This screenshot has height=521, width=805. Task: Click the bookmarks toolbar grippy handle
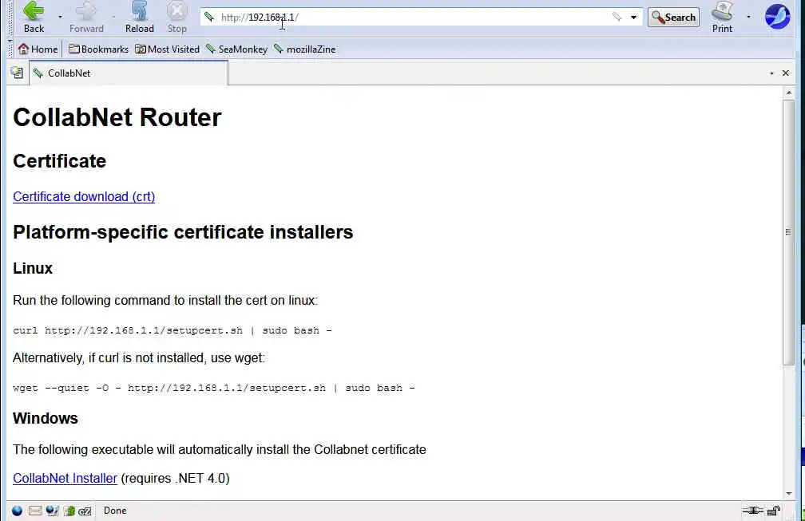[x=10, y=49]
